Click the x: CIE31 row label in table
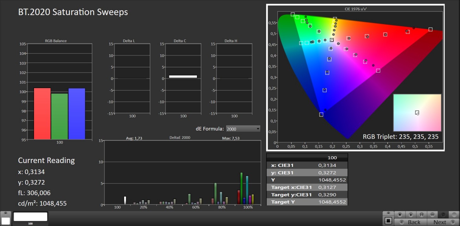Viewport: 460px width, 226px height. pos(282,165)
